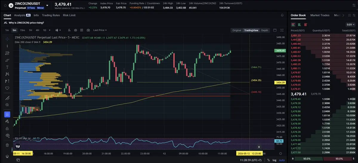Image resolution: width=358 pixels, height=163 pixels.
Task: Click the go-to-realtime icon below price axis
Action: click(x=280, y=153)
